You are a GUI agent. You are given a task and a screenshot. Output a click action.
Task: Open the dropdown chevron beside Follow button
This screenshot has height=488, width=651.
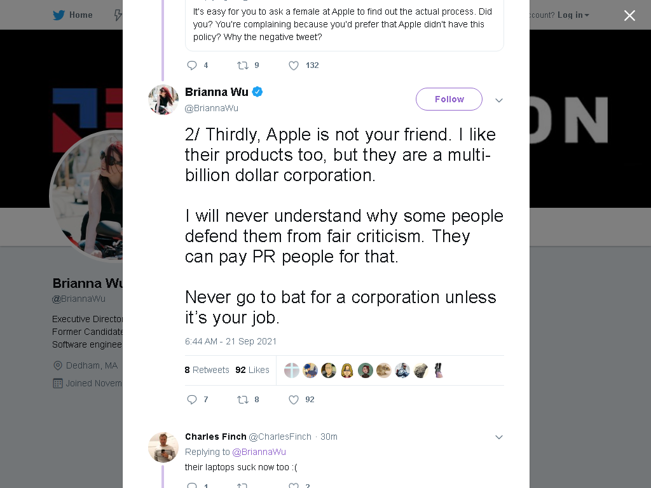[499, 100]
